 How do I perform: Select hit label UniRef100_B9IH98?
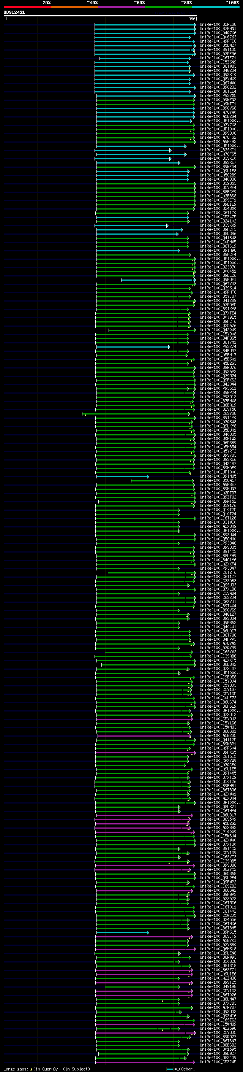point(218,251)
